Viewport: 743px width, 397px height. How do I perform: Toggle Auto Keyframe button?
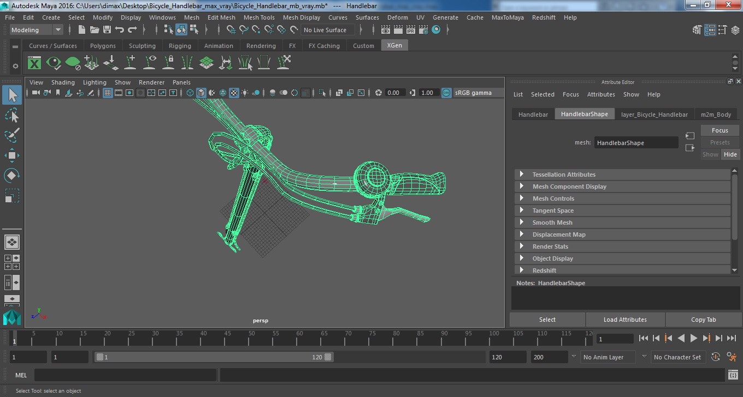coord(716,357)
